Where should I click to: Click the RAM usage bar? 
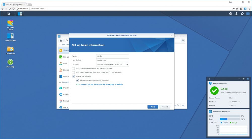point(230,119)
